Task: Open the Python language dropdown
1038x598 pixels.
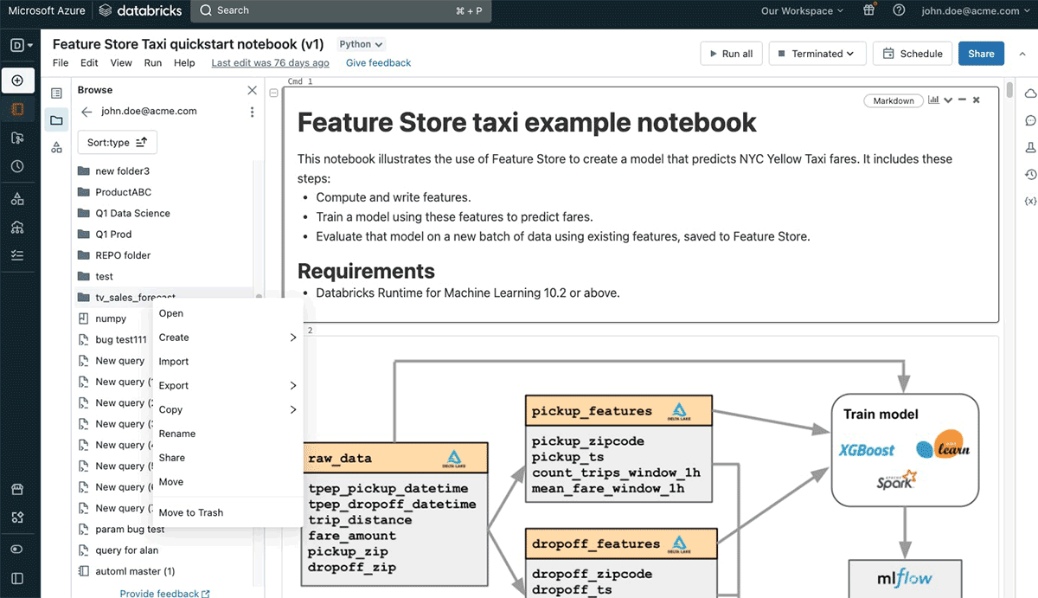Action: coord(361,44)
